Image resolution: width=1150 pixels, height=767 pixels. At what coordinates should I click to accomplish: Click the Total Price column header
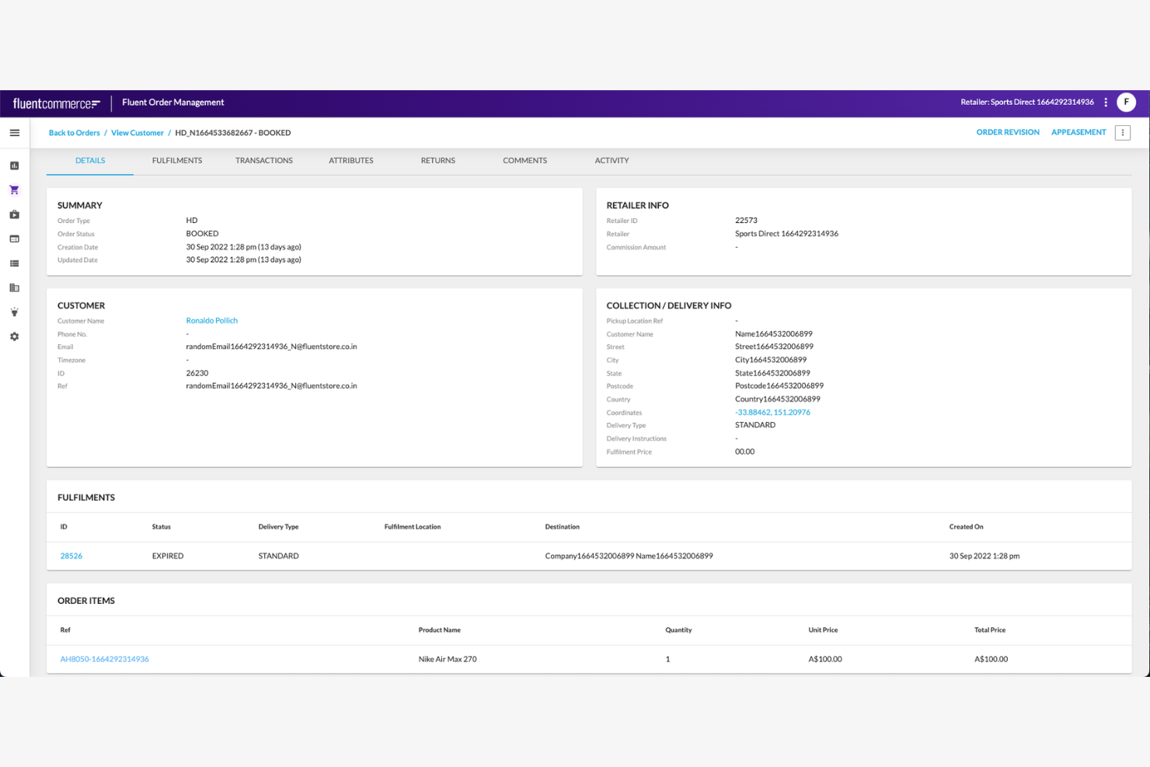990,630
